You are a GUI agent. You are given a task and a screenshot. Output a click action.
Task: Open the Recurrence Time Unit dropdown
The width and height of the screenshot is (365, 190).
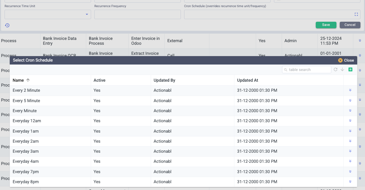click(x=48, y=15)
